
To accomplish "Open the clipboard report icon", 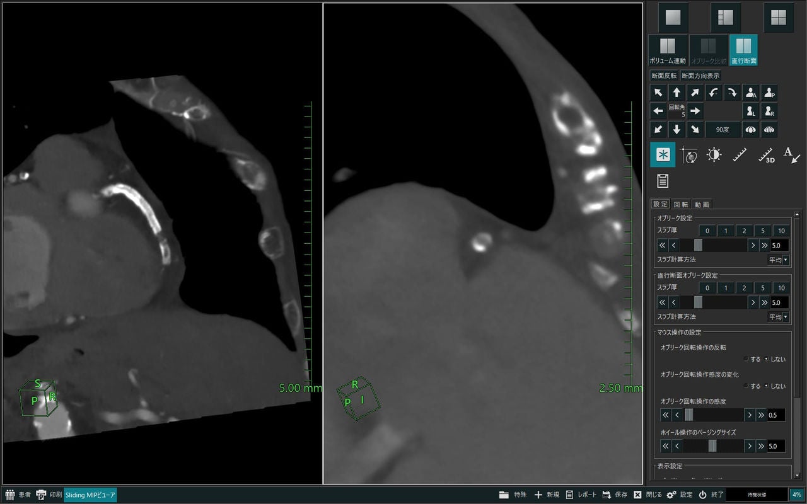I will (x=663, y=181).
